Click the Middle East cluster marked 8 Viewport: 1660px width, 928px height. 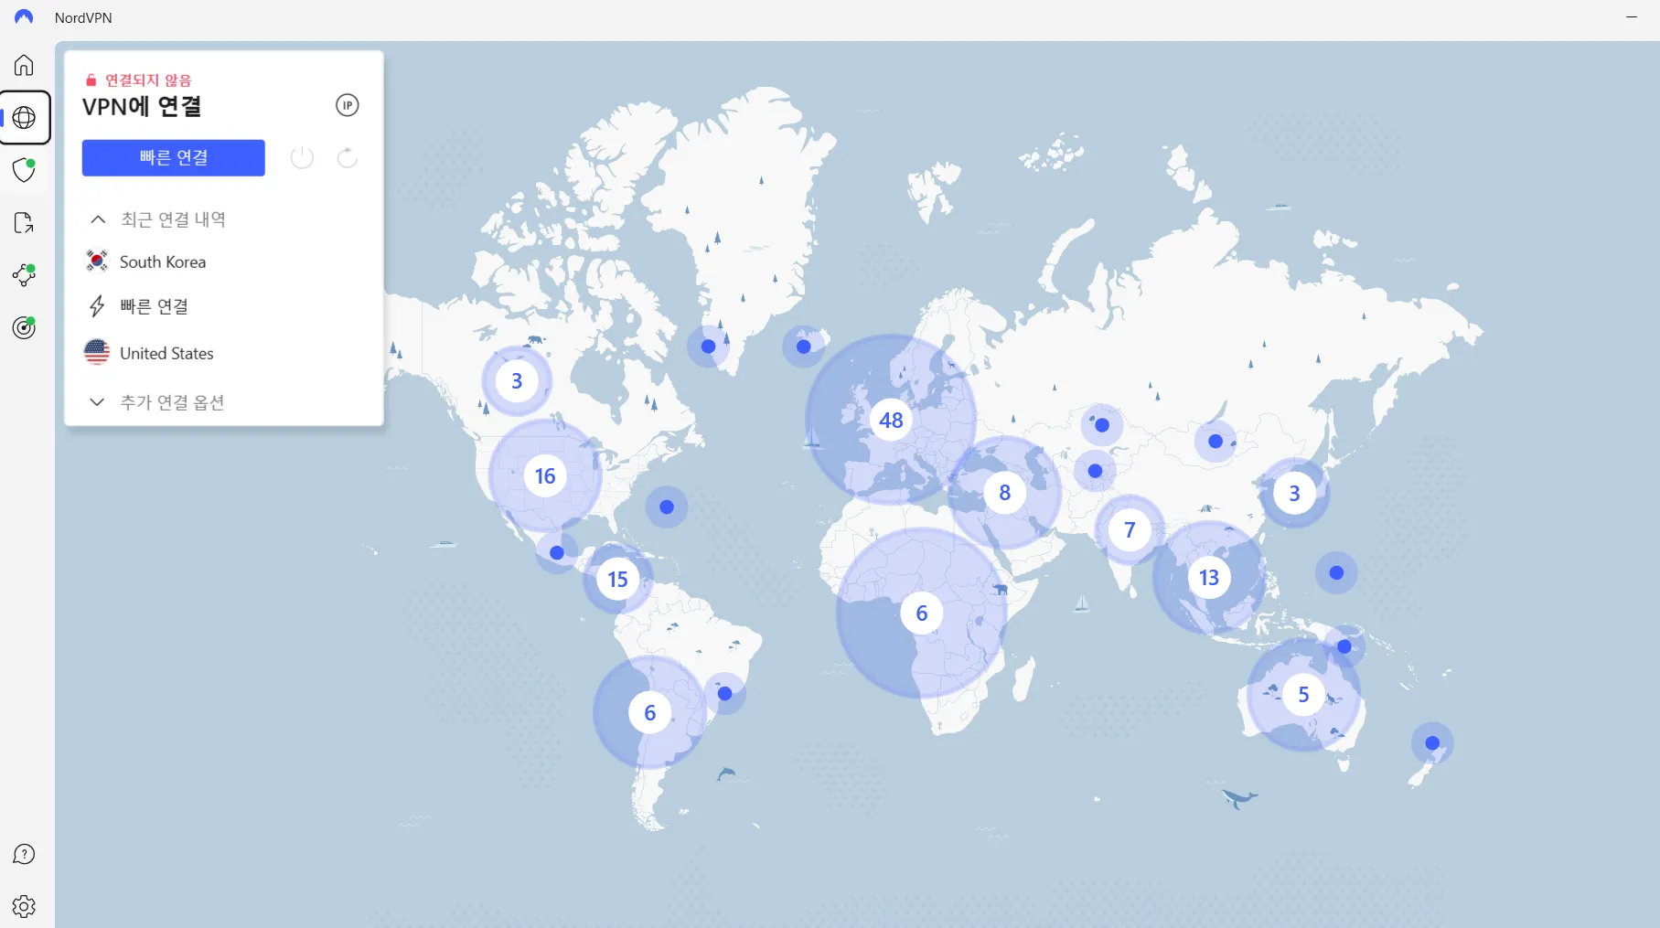[x=1005, y=493]
